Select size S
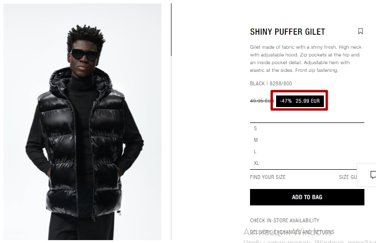The width and height of the screenshot is (376, 243). click(307, 128)
